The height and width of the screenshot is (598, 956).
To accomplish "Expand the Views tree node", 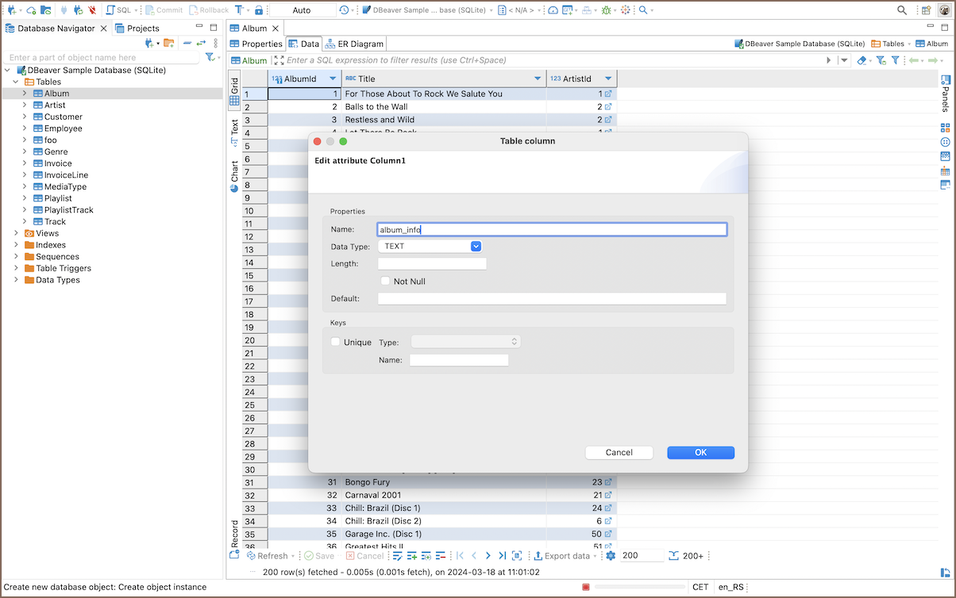I will tap(16, 233).
